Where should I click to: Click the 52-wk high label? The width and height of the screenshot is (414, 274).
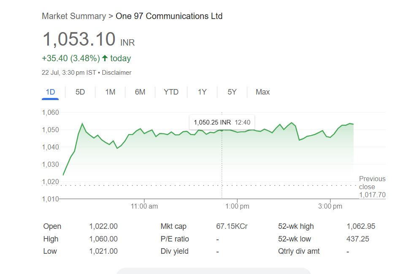(x=296, y=226)
